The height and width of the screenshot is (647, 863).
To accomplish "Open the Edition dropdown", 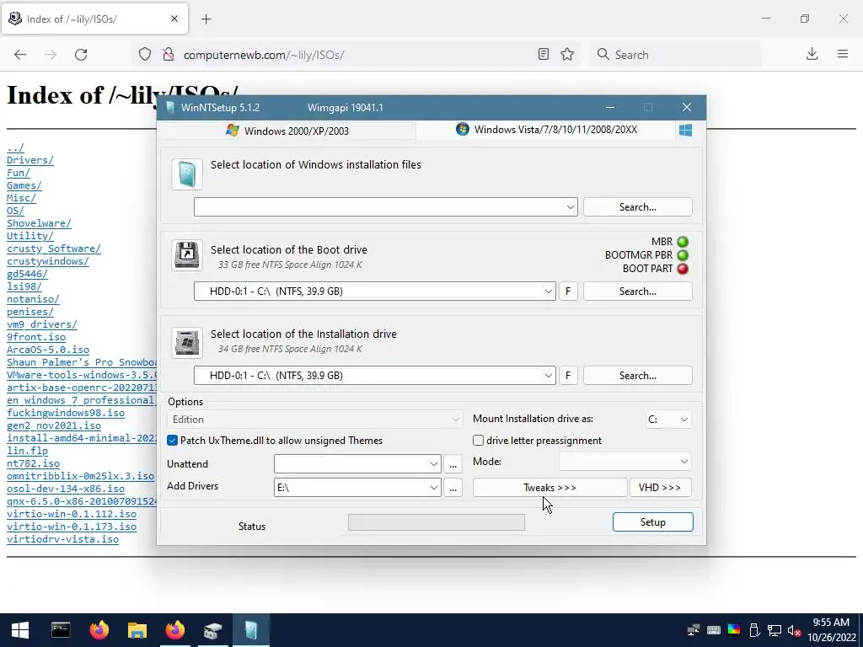I will (314, 420).
